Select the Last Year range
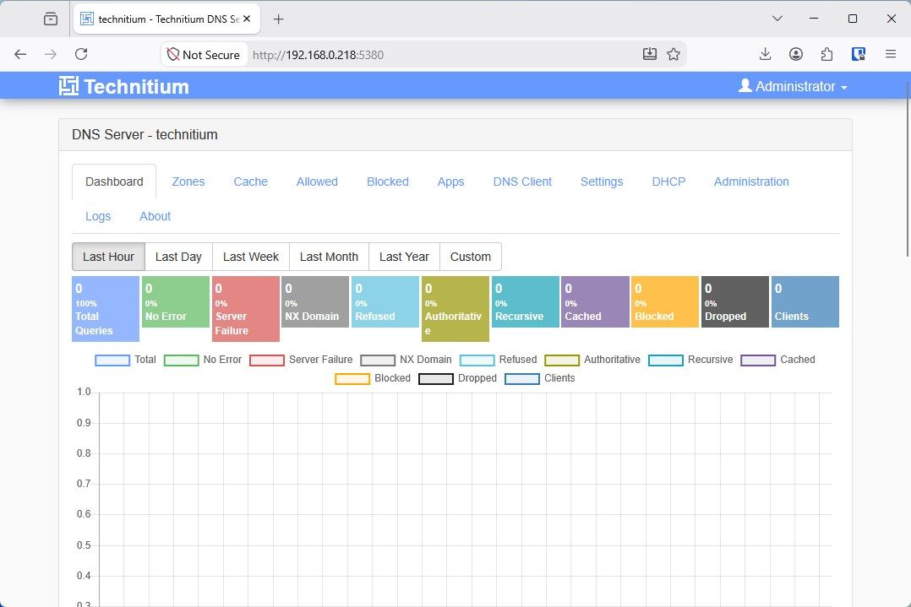Image resolution: width=911 pixels, height=607 pixels. (404, 257)
